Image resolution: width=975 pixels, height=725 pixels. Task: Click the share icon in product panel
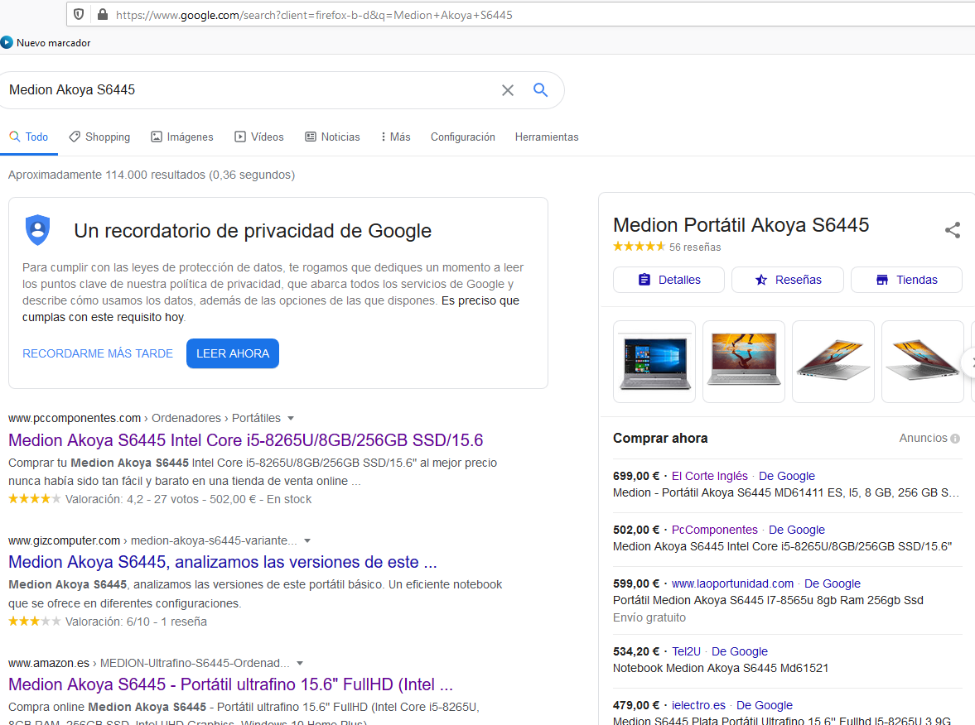tap(953, 230)
